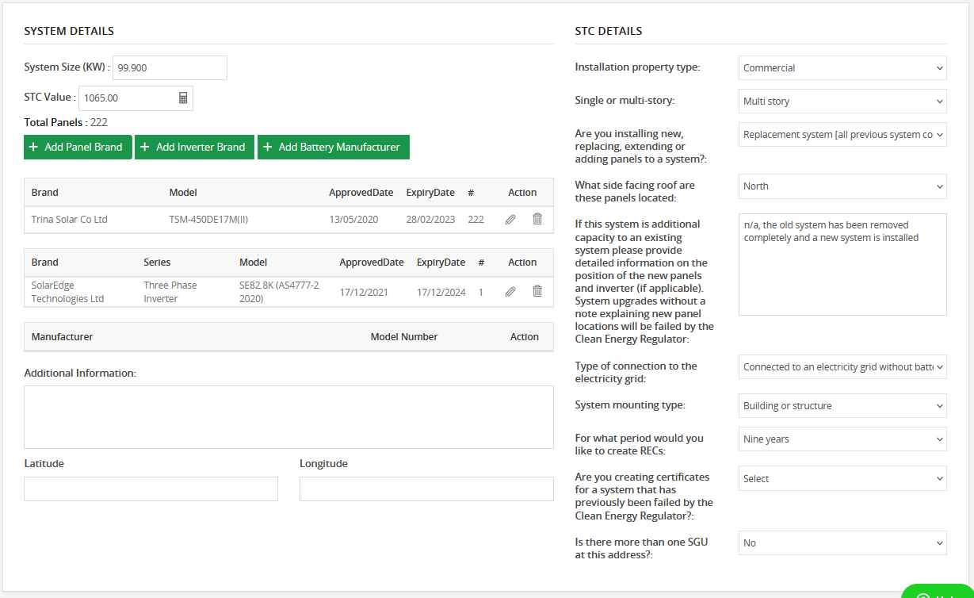974x598 pixels.
Task: Open the roof facing side dropdown
Action: [842, 186]
